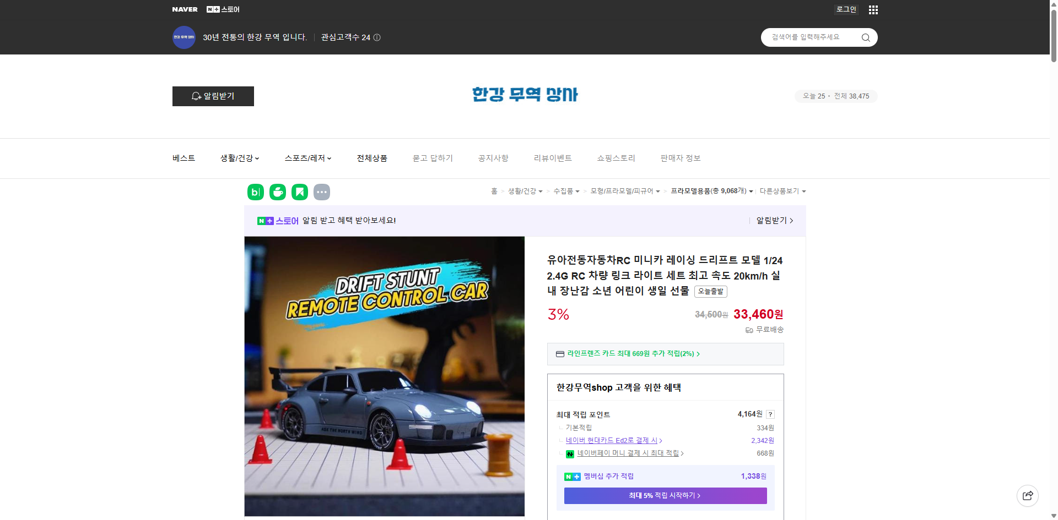Open the question mark help icon beside 4,164원
Screen dimensions: 1058x520
click(x=770, y=414)
